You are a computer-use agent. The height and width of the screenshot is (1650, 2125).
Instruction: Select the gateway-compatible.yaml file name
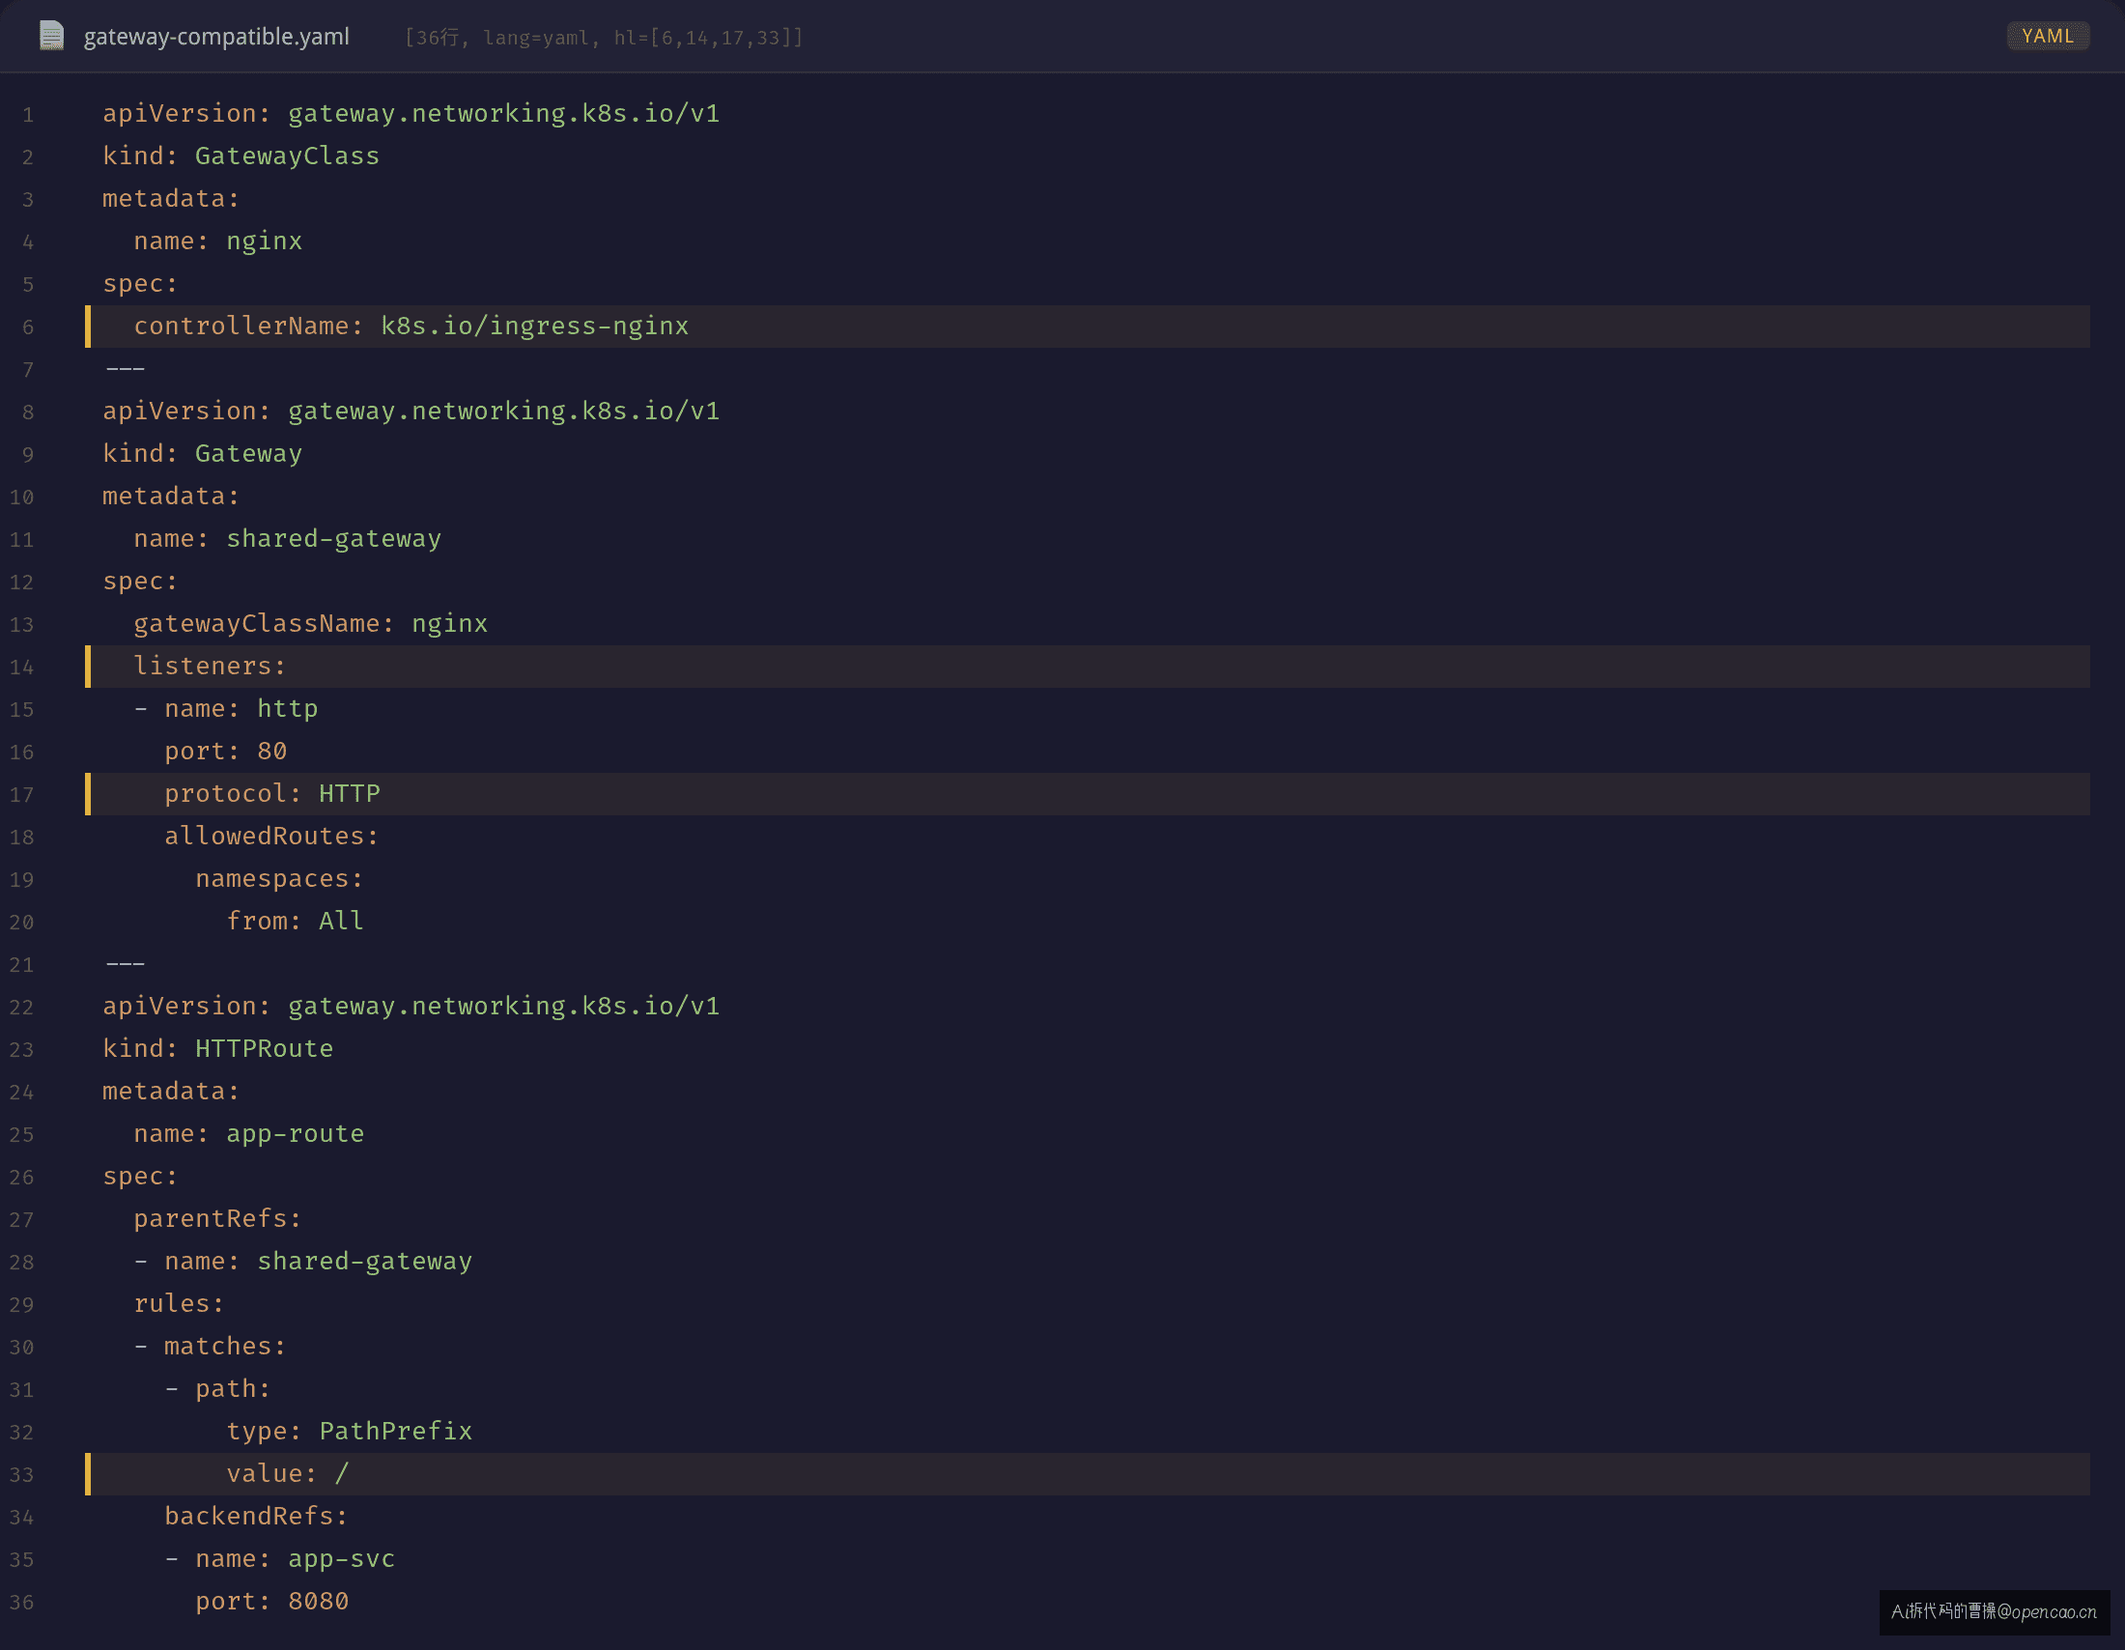pos(216,37)
